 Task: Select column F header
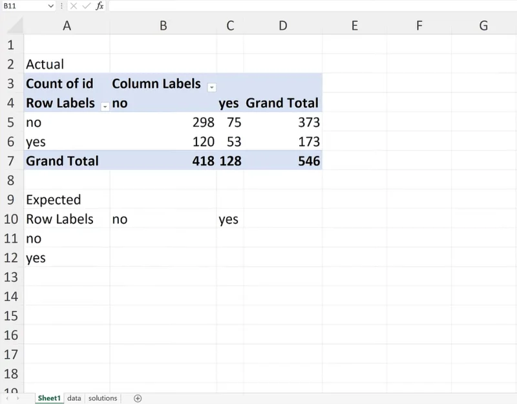pos(419,25)
